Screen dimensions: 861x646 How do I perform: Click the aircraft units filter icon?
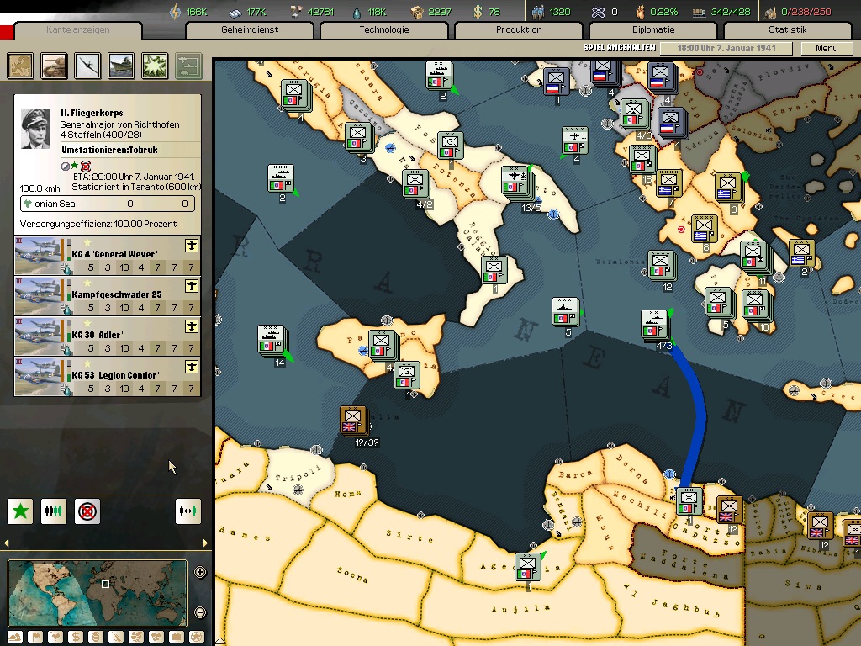pyautogui.click(x=88, y=65)
